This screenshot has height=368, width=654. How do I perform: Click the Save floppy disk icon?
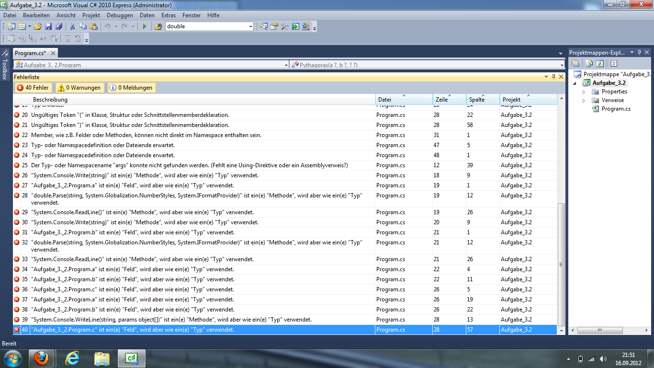48,26
